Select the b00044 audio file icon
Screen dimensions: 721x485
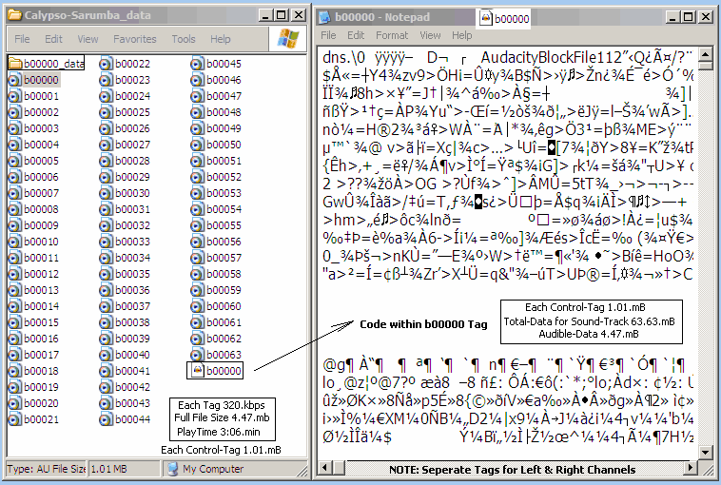tap(107, 419)
